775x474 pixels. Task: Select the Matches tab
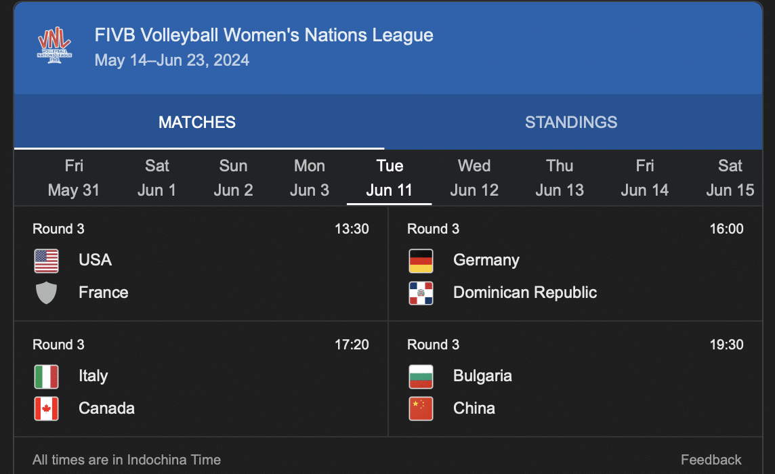tap(197, 123)
